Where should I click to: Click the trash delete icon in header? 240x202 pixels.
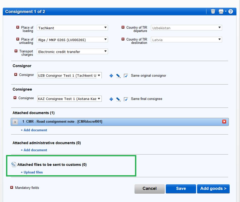click(x=213, y=12)
